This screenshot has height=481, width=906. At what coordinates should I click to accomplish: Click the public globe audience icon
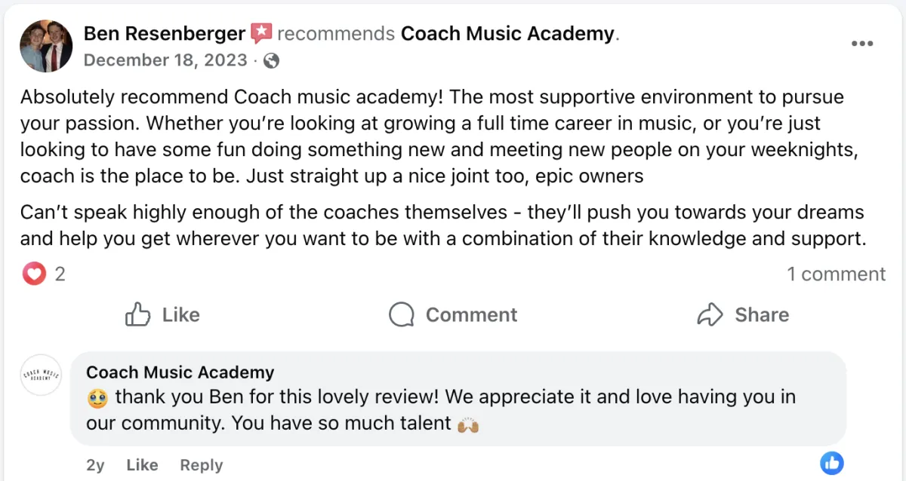pyautogui.click(x=271, y=61)
